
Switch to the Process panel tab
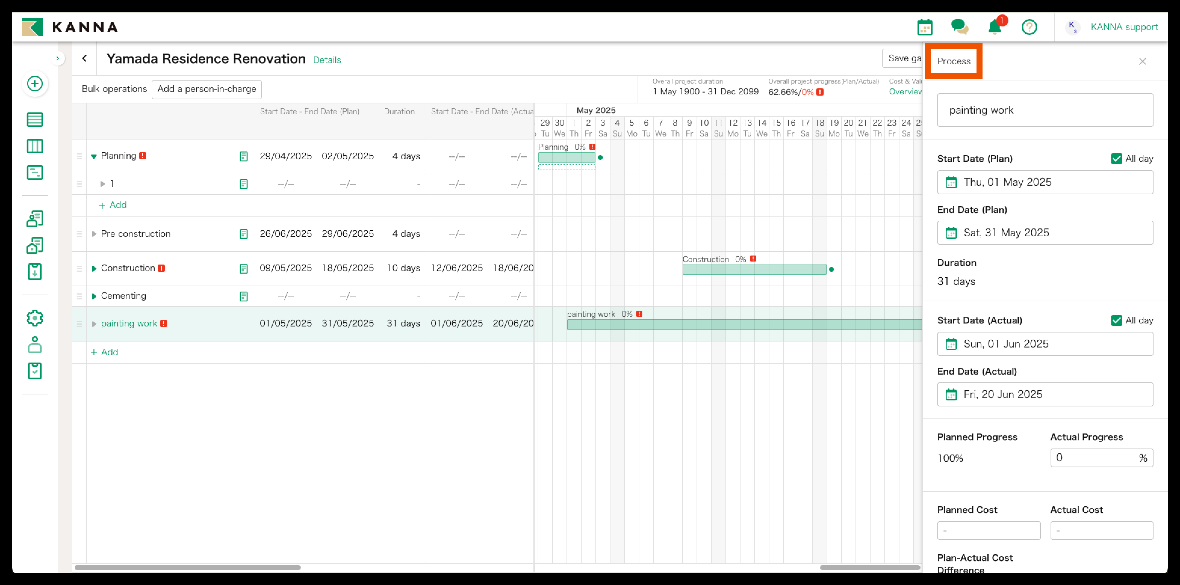[954, 61]
